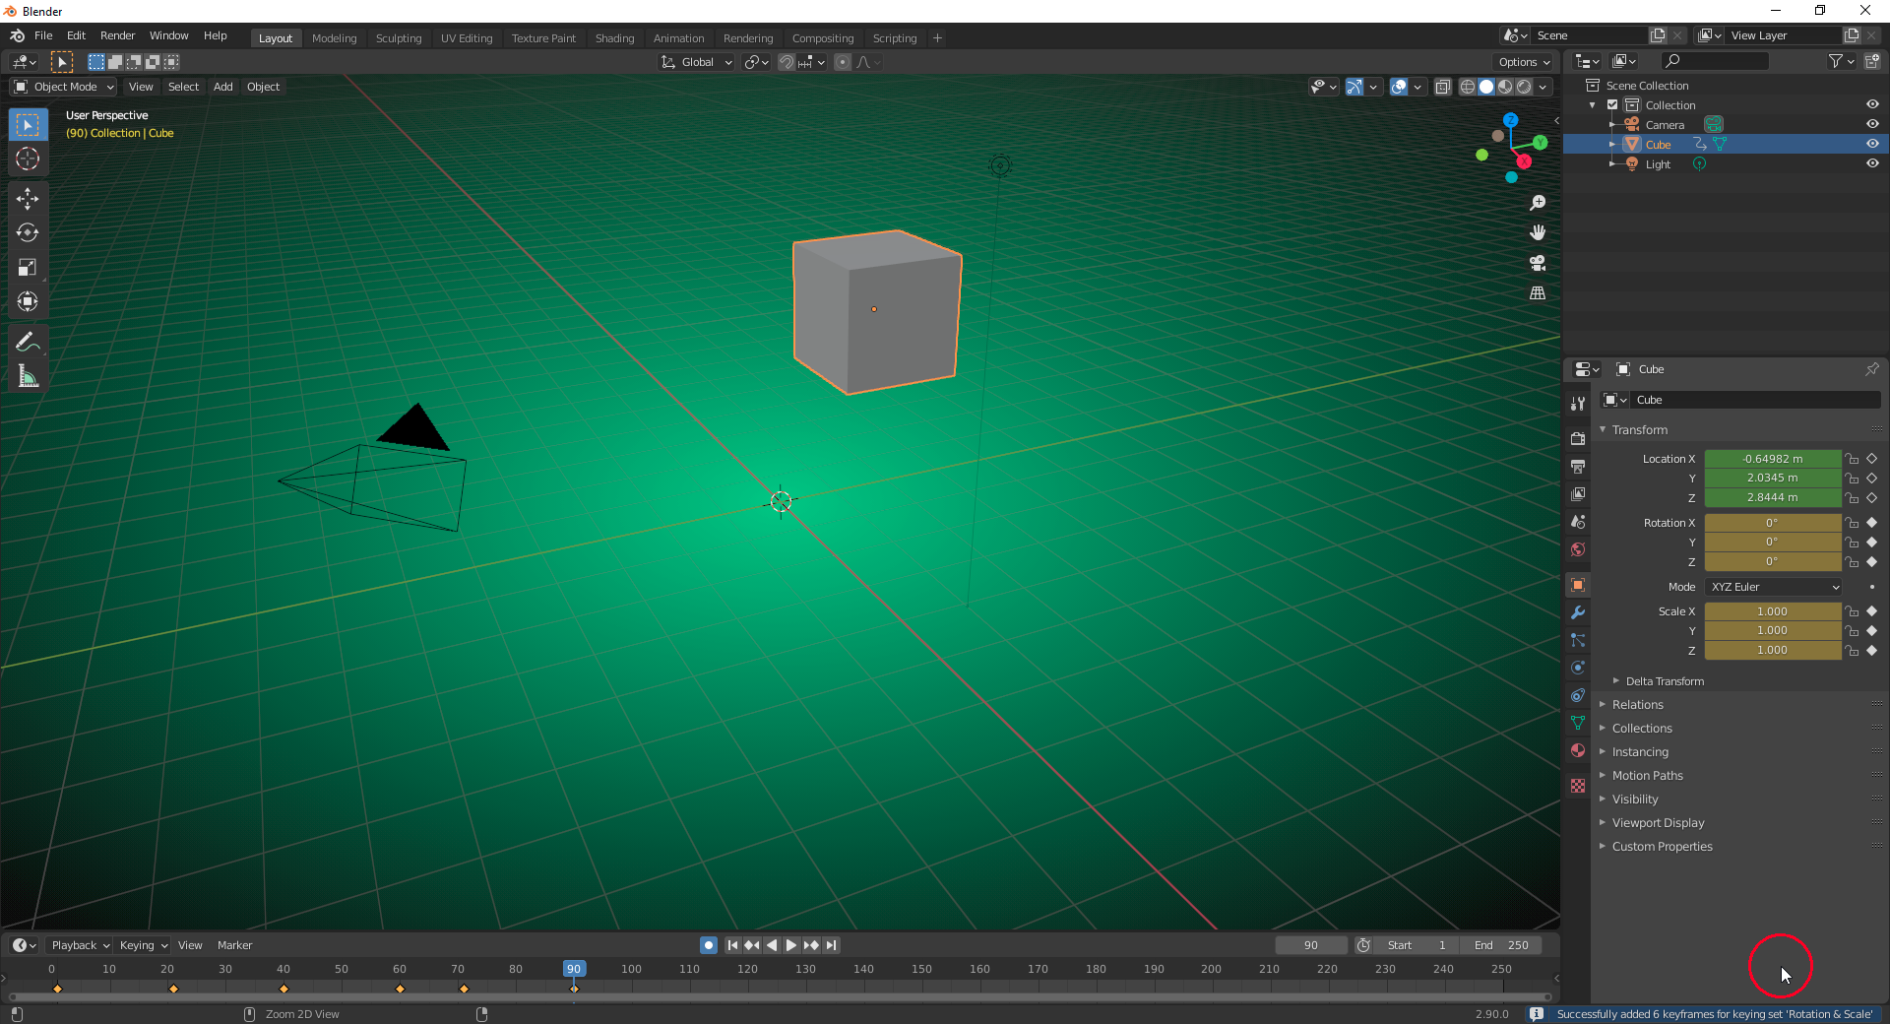Activate the Scale tool
This screenshot has height=1024, width=1890.
point(28,268)
